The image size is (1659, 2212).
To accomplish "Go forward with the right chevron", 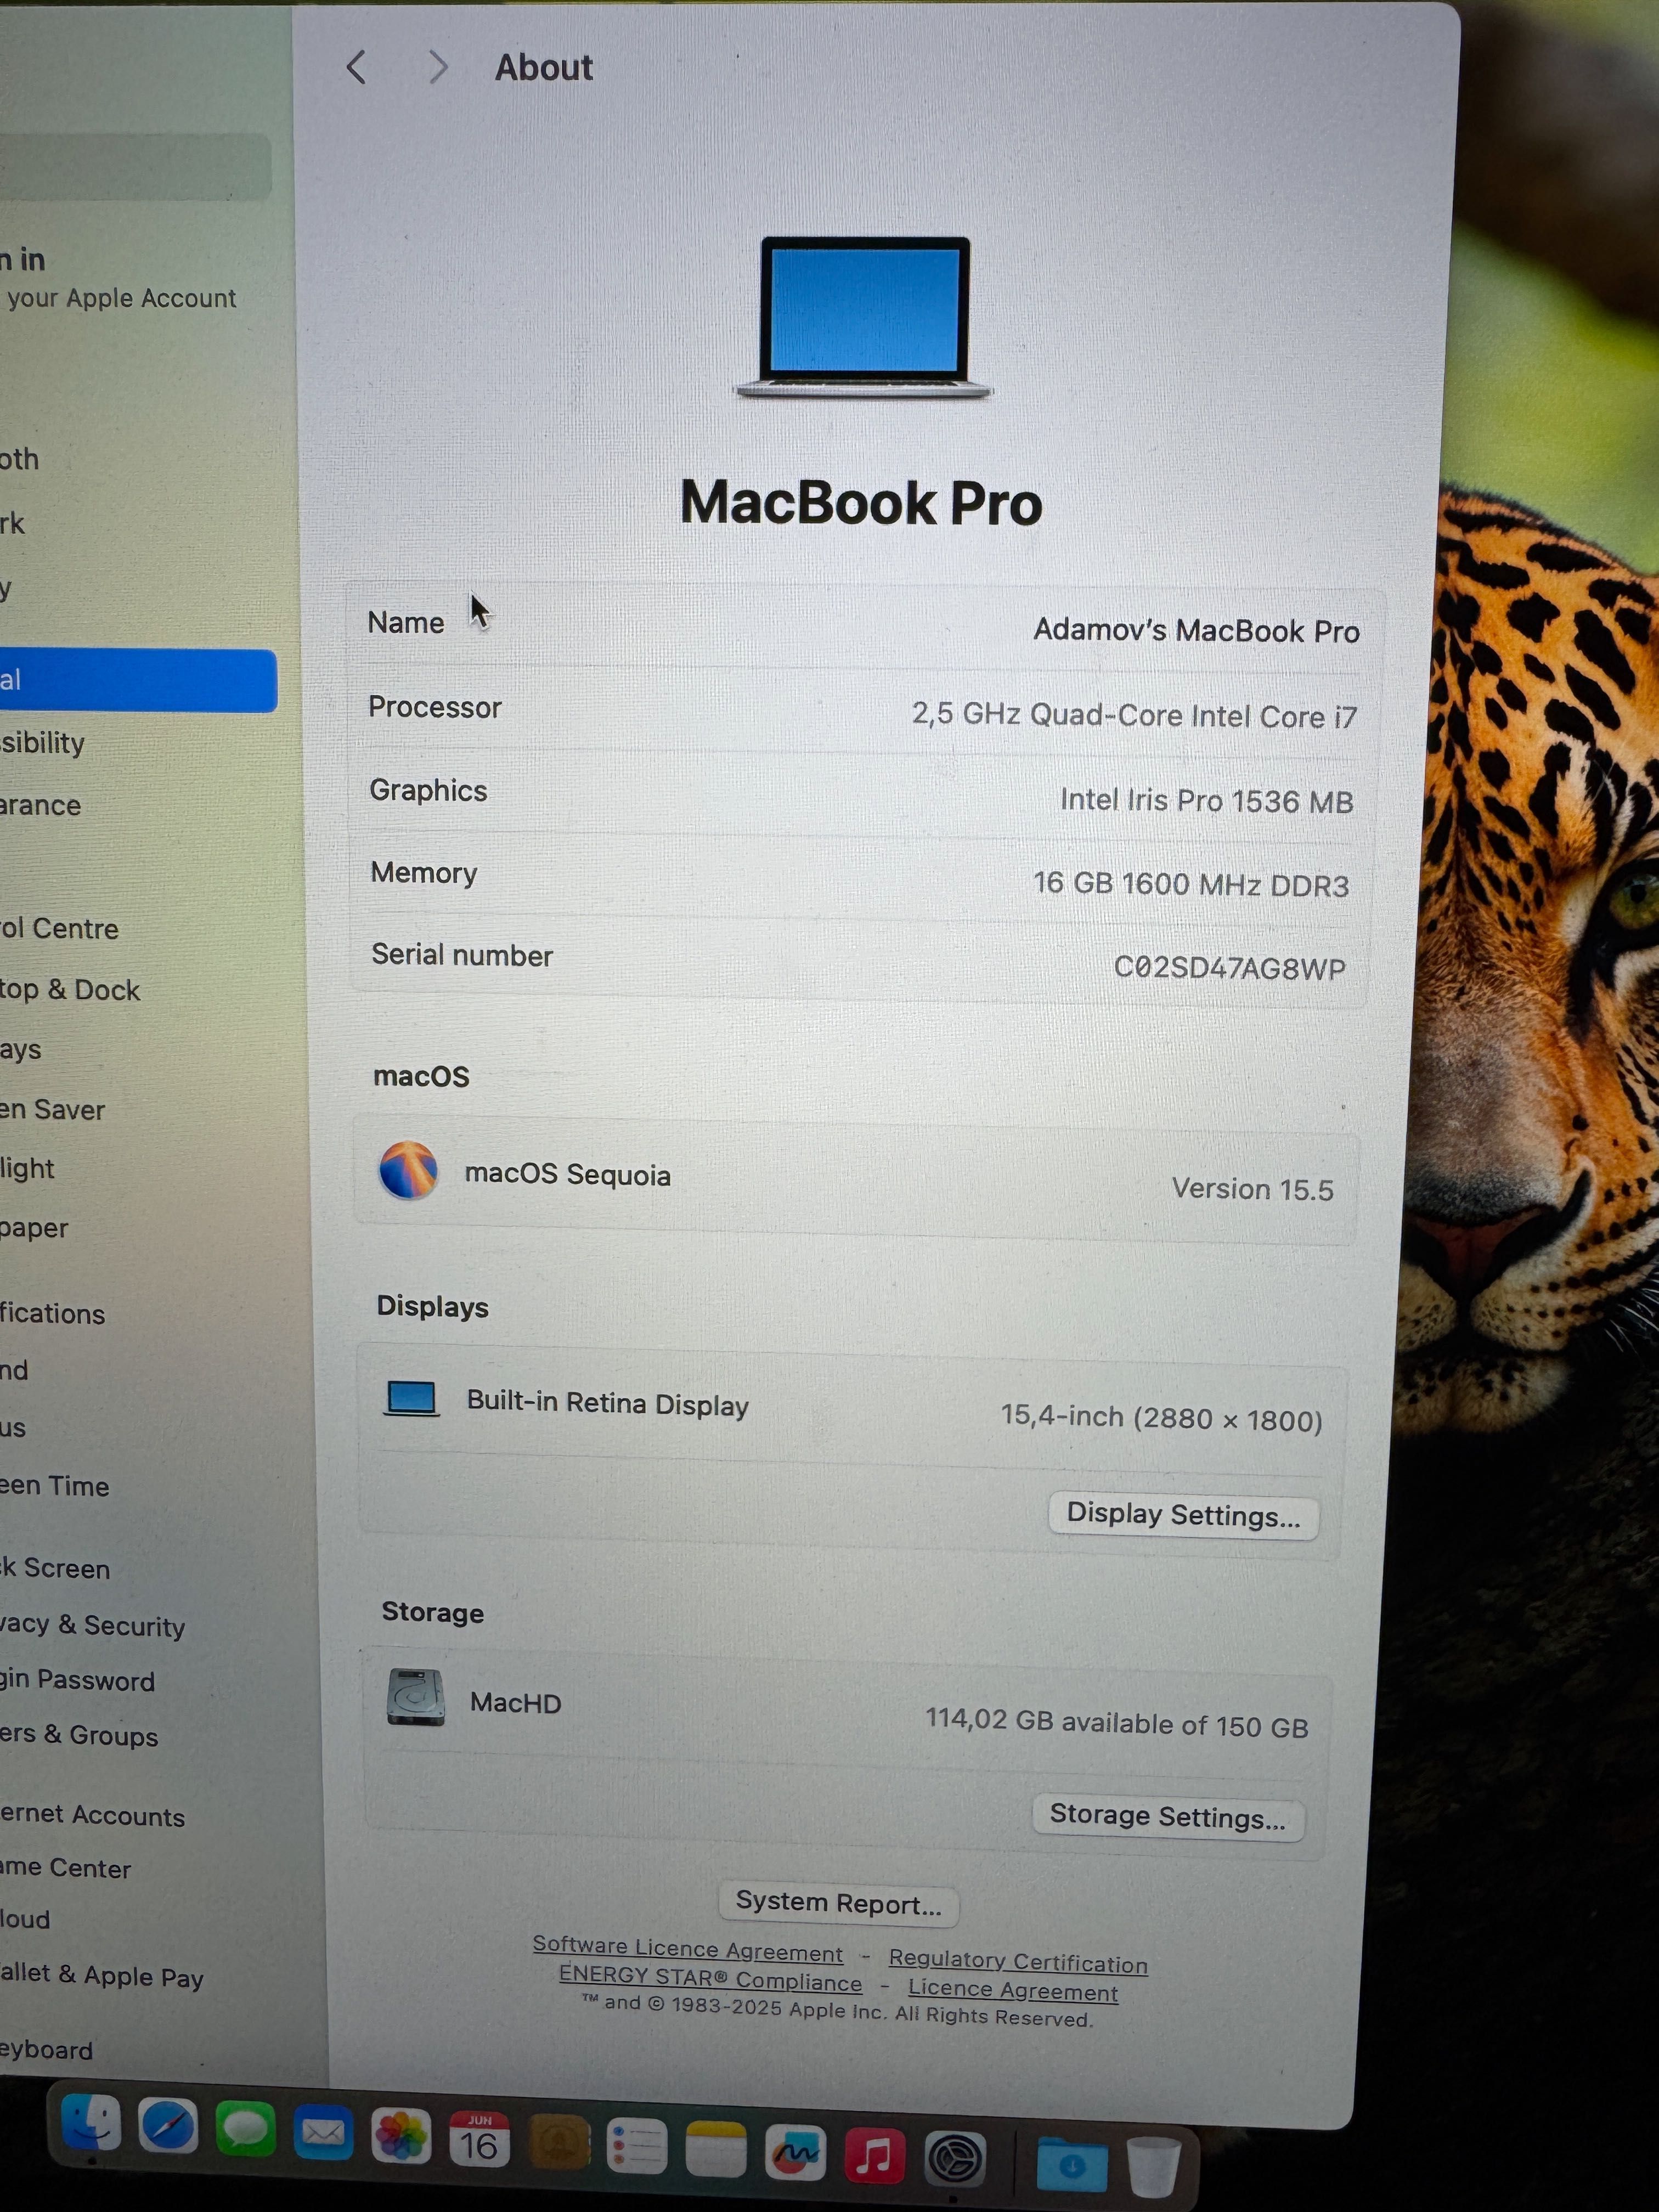I will [437, 67].
